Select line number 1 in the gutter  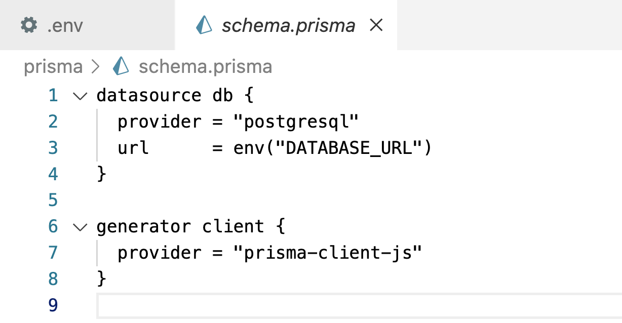(53, 95)
